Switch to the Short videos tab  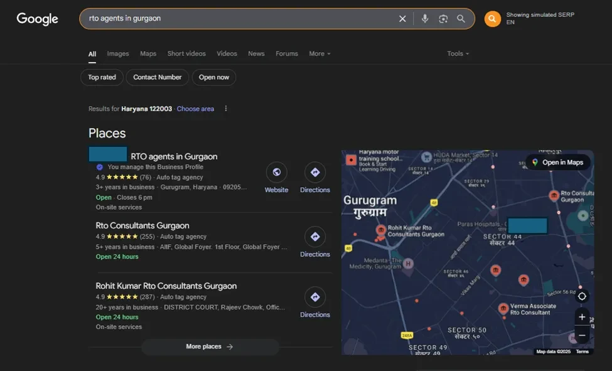[186, 53]
